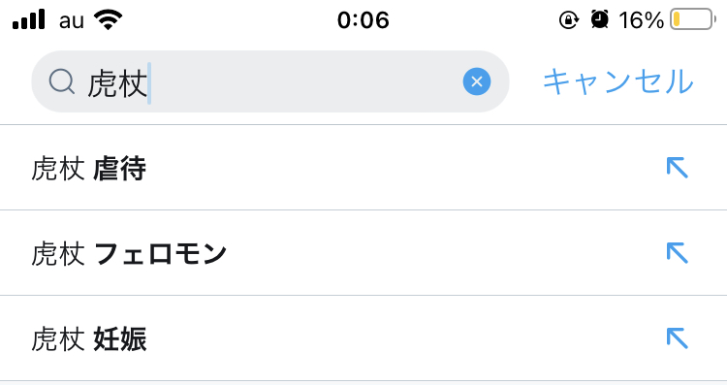
Task: Place cursor on typed 虎杖 text in search box
Action: (x=117, y=83)
